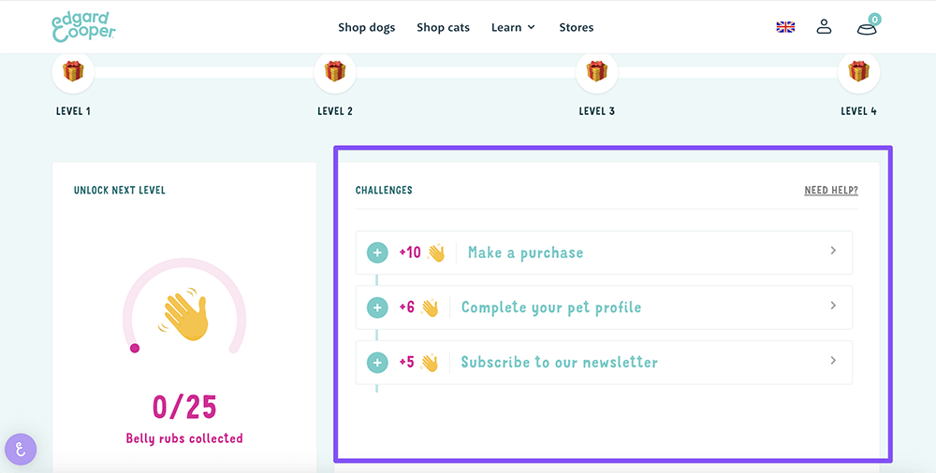Toggle the plus circle beside Complete your pet profile
Viewport: 936px width, 473px height.
(377, 308)
